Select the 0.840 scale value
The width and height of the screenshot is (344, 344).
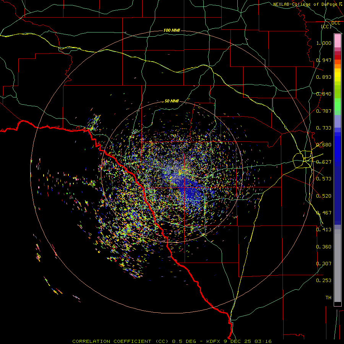pos(324,94)
